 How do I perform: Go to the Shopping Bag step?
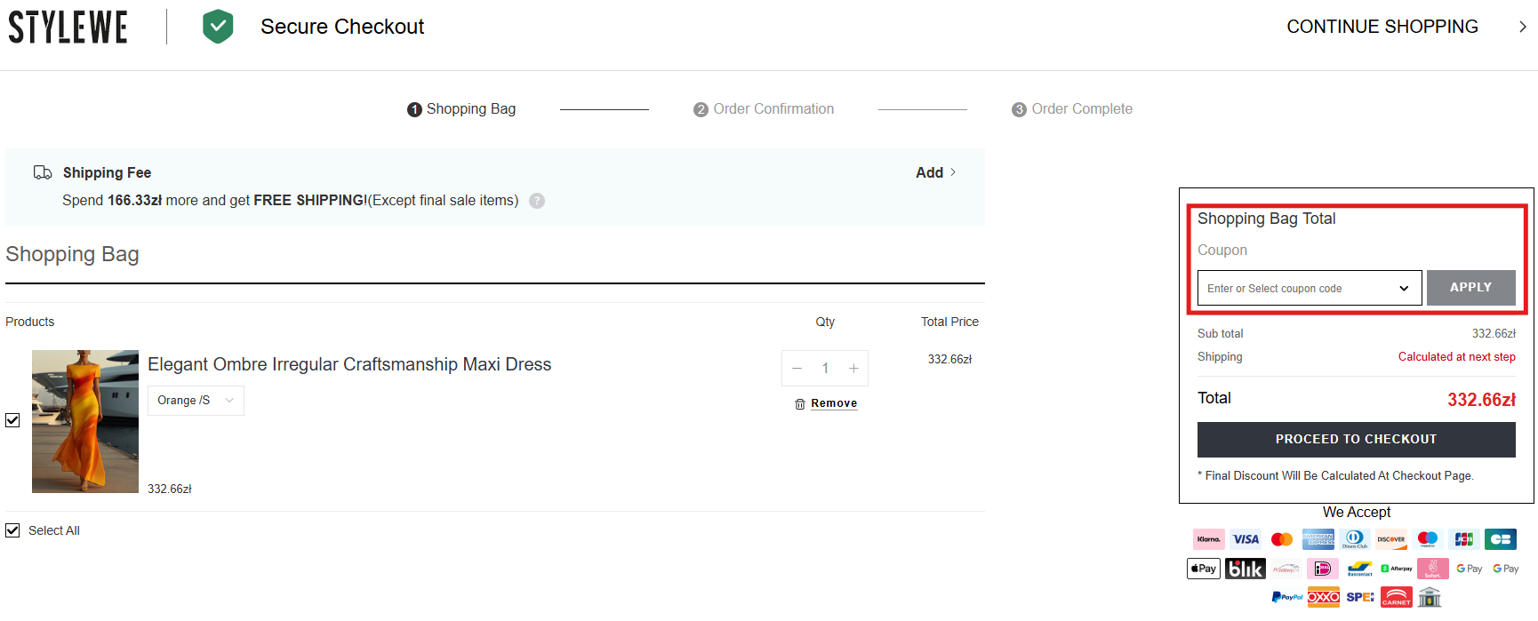(x=461, y=109)
